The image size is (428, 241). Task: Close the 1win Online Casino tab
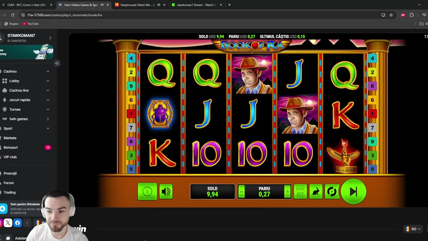coord(108,5)
